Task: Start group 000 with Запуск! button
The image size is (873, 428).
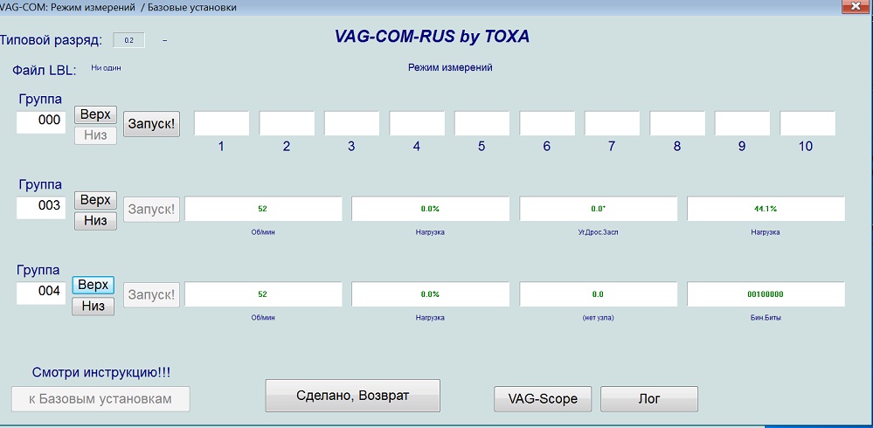Action: point(151,124)
